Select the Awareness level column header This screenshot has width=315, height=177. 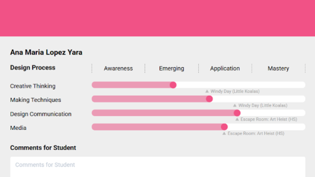(x=118, y=68)
